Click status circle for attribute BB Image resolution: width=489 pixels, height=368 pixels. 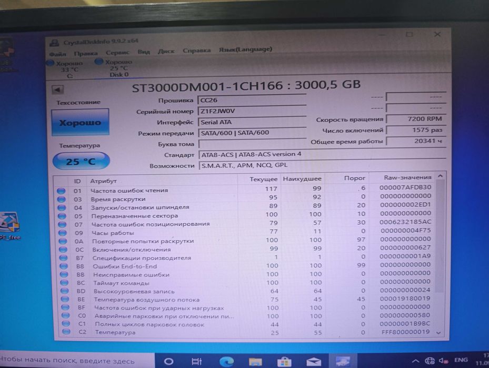coord(64,274)
